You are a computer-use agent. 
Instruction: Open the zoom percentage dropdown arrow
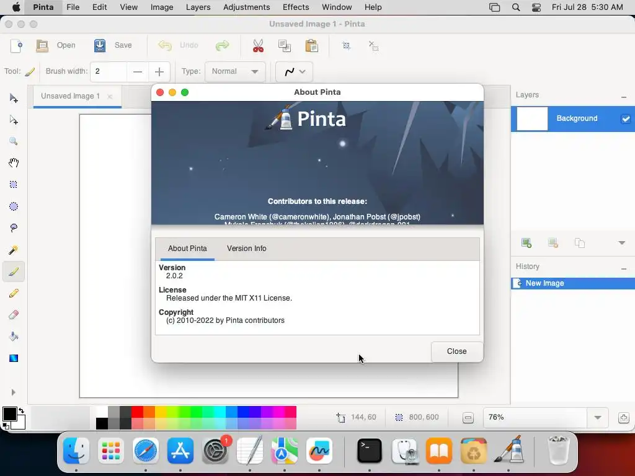597,417
